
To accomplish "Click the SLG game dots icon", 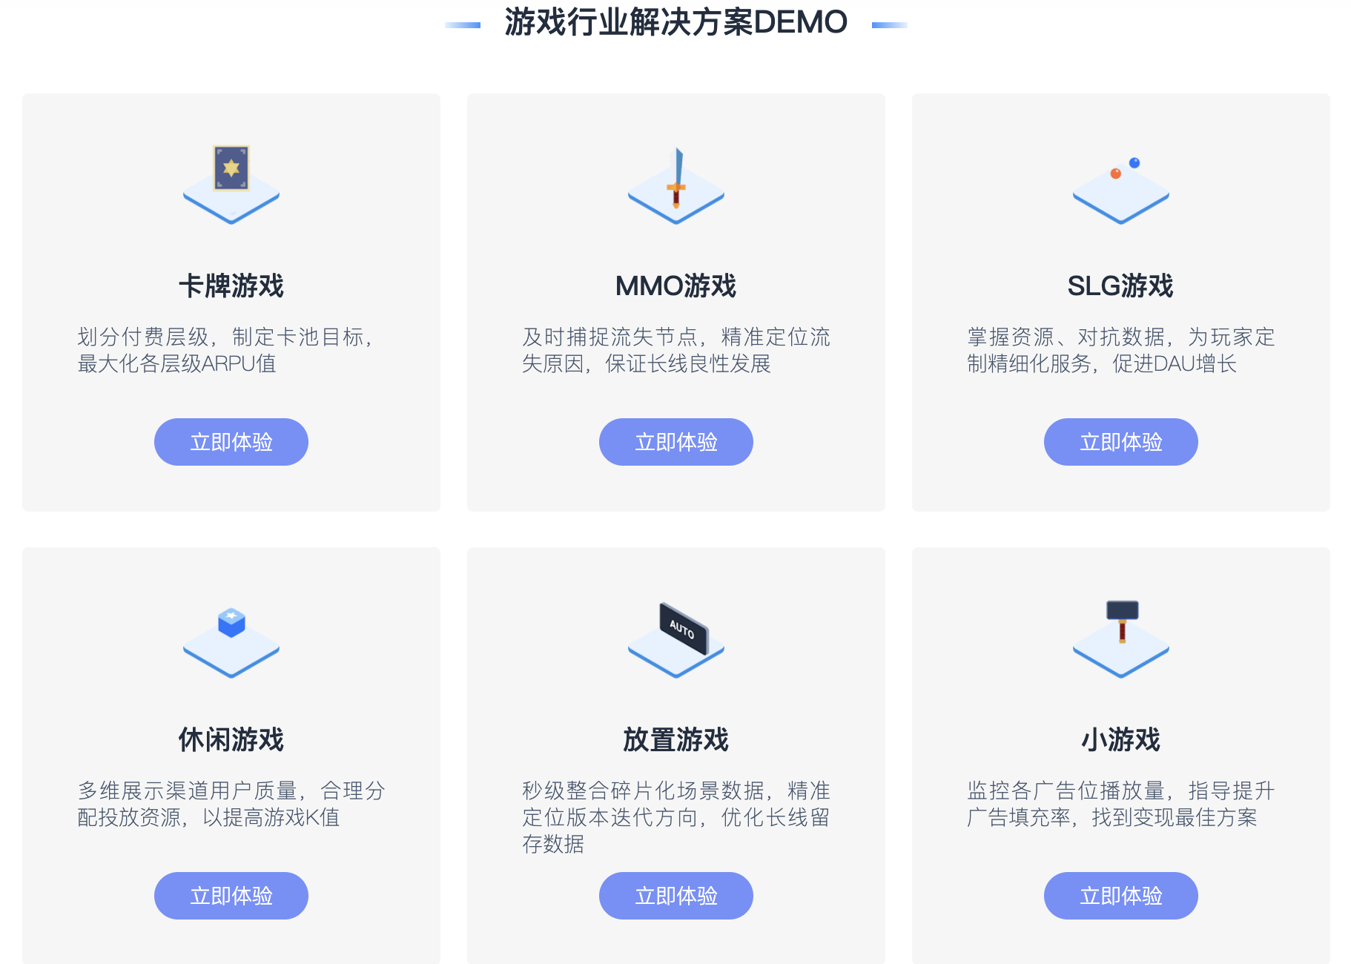I will (x=1121, y=190).
